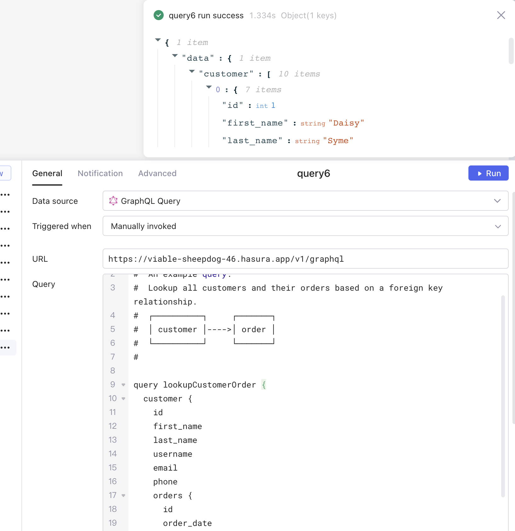This screenshot has width=515, height=531.
Task: Switch to the Notification tab
Action: 100,173
